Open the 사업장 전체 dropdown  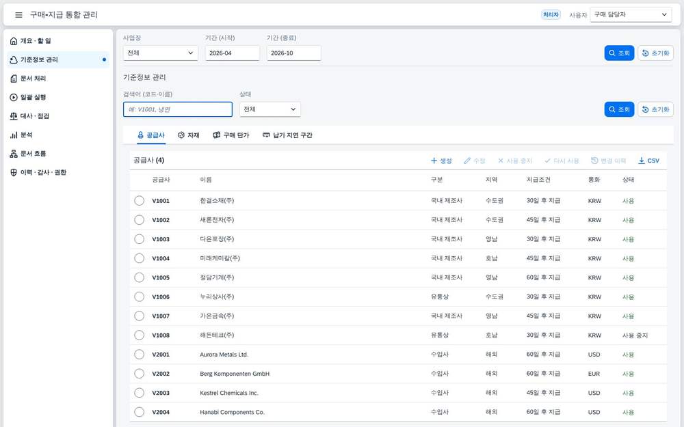pyautogui.click(x=161, y=53)
